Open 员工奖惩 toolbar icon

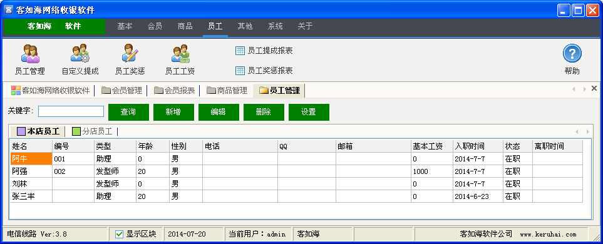click(130, 60)
